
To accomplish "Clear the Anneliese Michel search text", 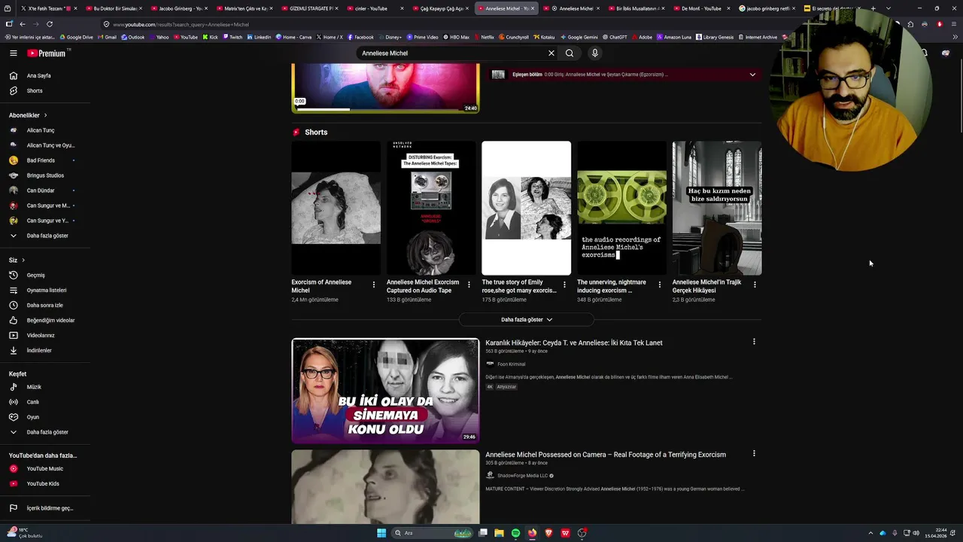I will [x=551, y=53].
